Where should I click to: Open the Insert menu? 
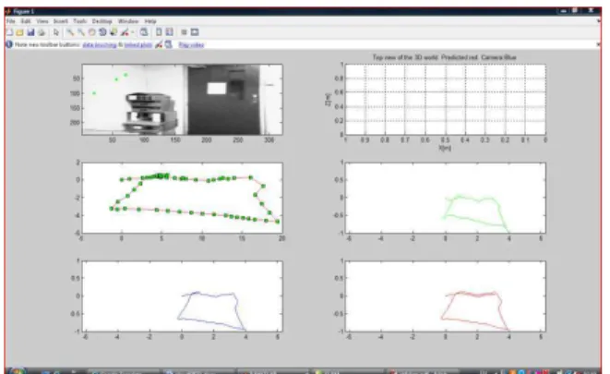click(x=60, y=21)
